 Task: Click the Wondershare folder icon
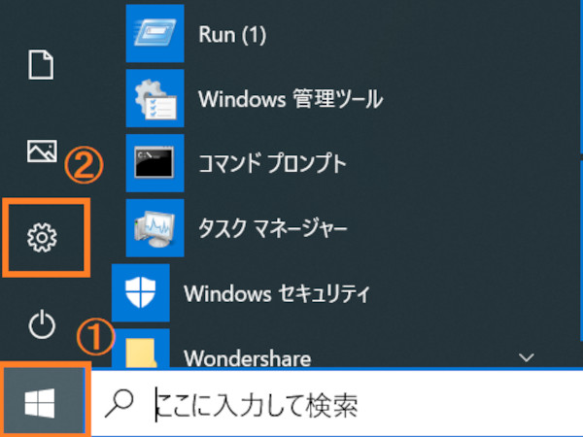[141, 350]
